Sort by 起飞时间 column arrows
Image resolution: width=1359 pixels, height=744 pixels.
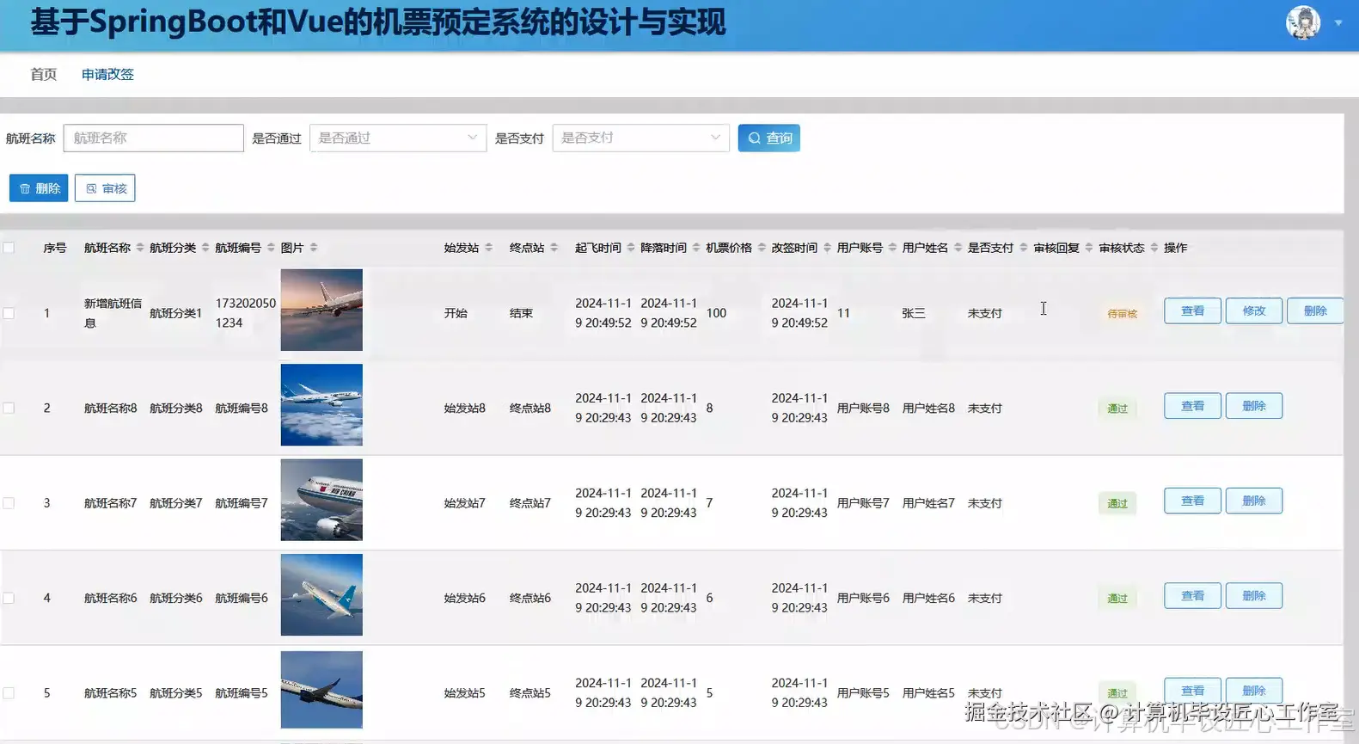(x=630, y=248)
